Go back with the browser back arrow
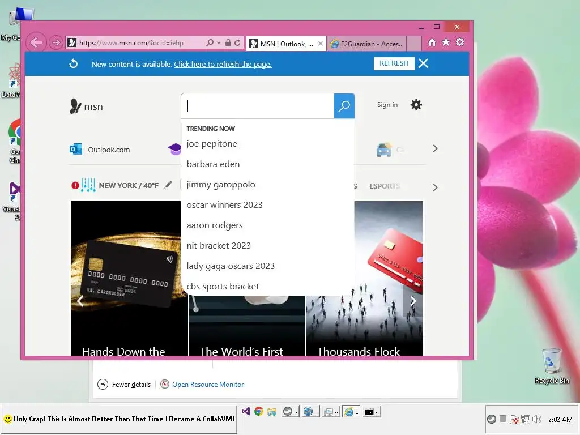The height and width of the screenshot is (435, 580). [x=36, y=42]
